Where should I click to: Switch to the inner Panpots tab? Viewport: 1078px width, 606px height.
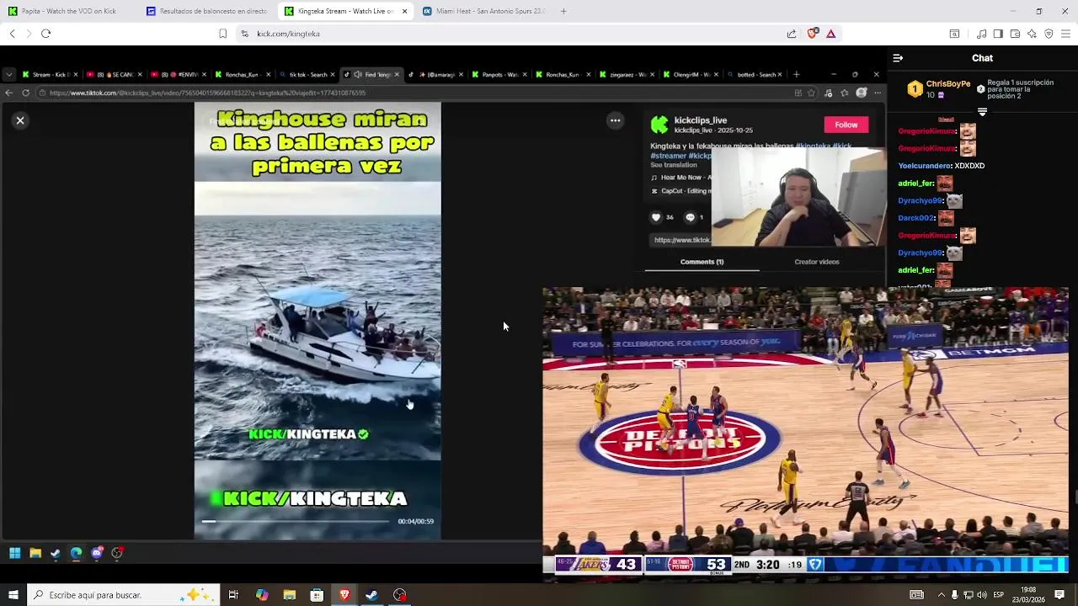[499, 75]
